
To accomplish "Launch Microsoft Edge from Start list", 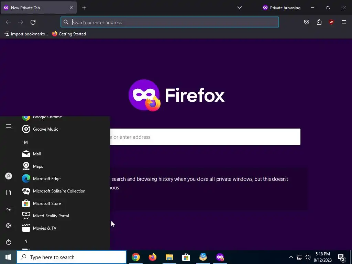I will pyautogui.click(x=66, y=179).
